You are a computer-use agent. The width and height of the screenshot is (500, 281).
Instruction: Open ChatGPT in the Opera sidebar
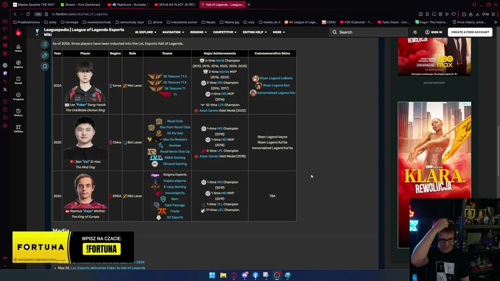click(x=5, y=65)
